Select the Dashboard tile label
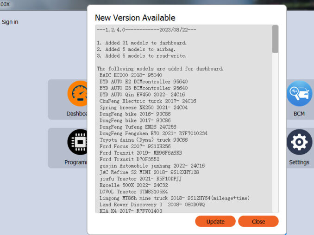 coord(77,114)
